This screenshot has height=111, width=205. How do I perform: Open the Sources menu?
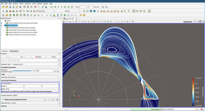pyautogui.click(x=15, y=4)
